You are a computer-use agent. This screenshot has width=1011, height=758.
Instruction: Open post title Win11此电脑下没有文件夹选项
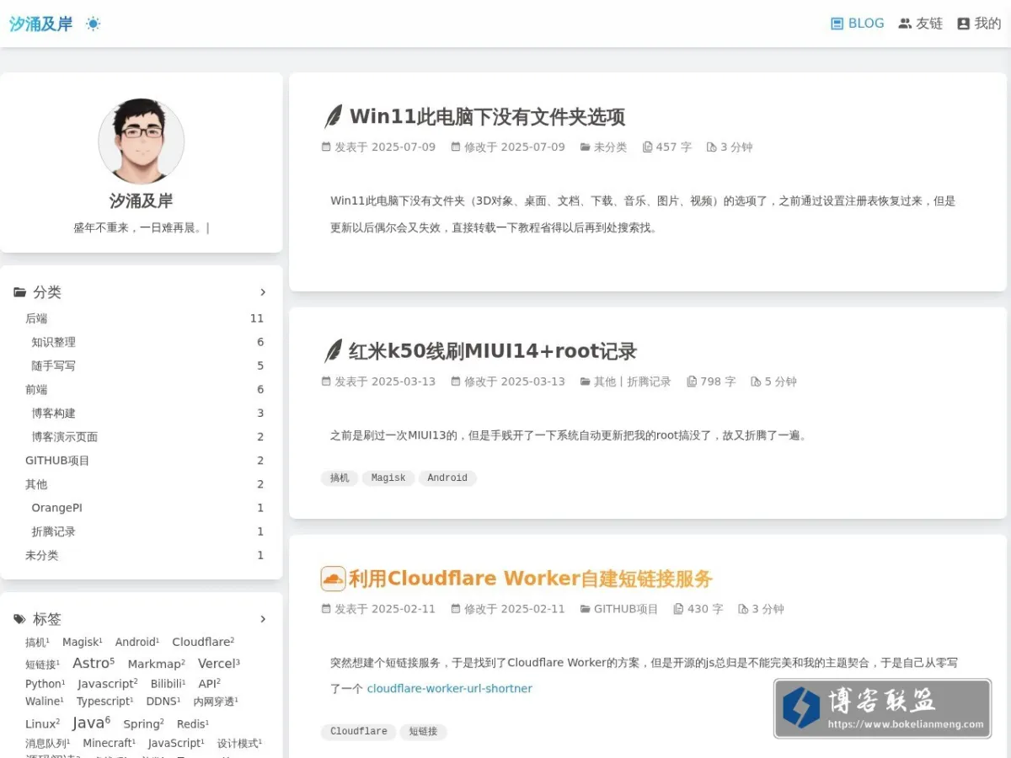487,116
